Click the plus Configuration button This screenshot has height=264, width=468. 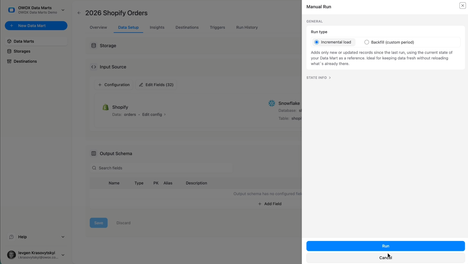[x=114, y=85]
